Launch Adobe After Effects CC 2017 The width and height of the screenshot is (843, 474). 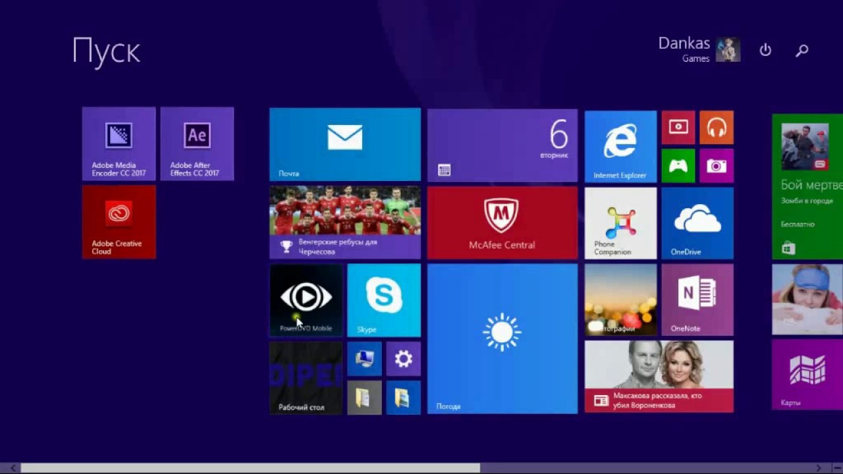(197, 144)
